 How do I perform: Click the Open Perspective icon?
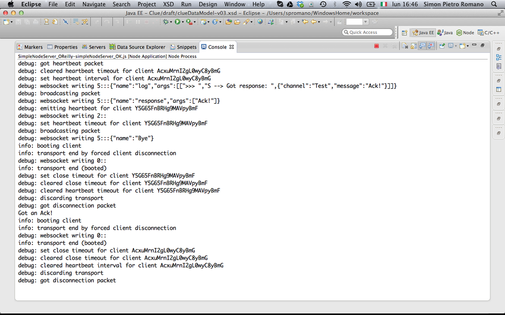(405, 33)
